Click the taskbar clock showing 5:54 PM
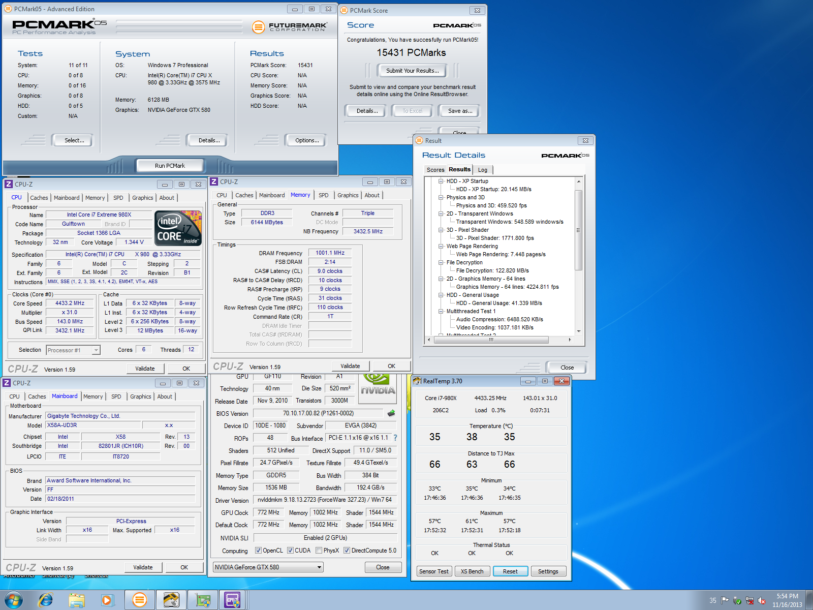813x610 pixels. (x=787, y=600)
